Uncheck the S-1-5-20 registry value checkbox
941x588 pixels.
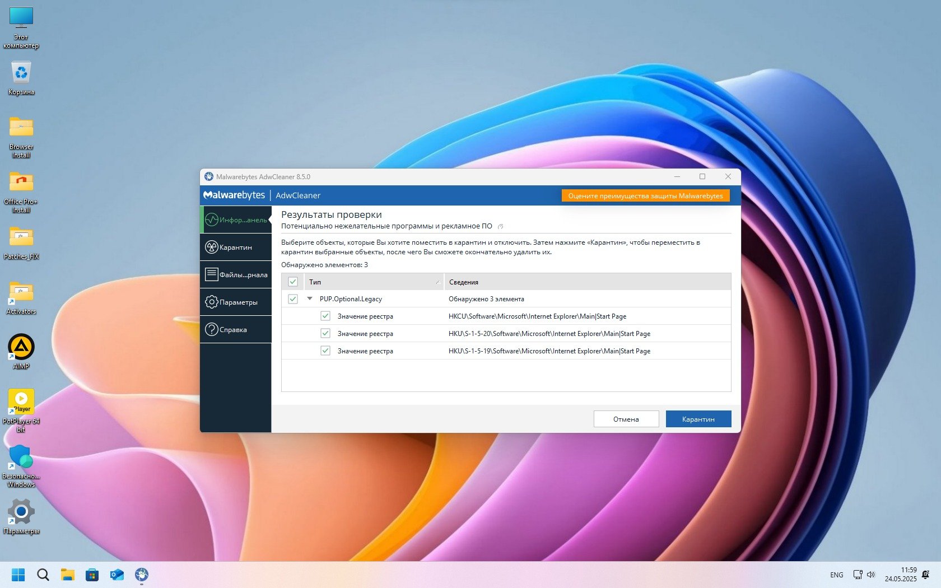pyautogui.click(x=325, y=334)
